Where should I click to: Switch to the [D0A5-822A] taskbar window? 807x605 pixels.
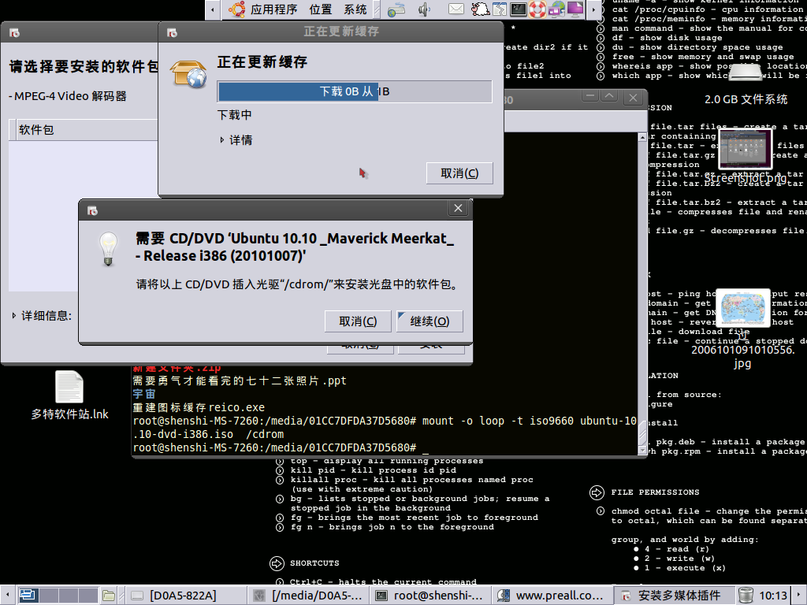pos(184,596)
